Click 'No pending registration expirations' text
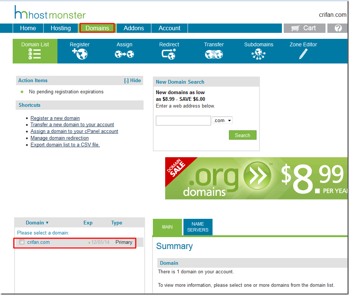 pos(66,91)
